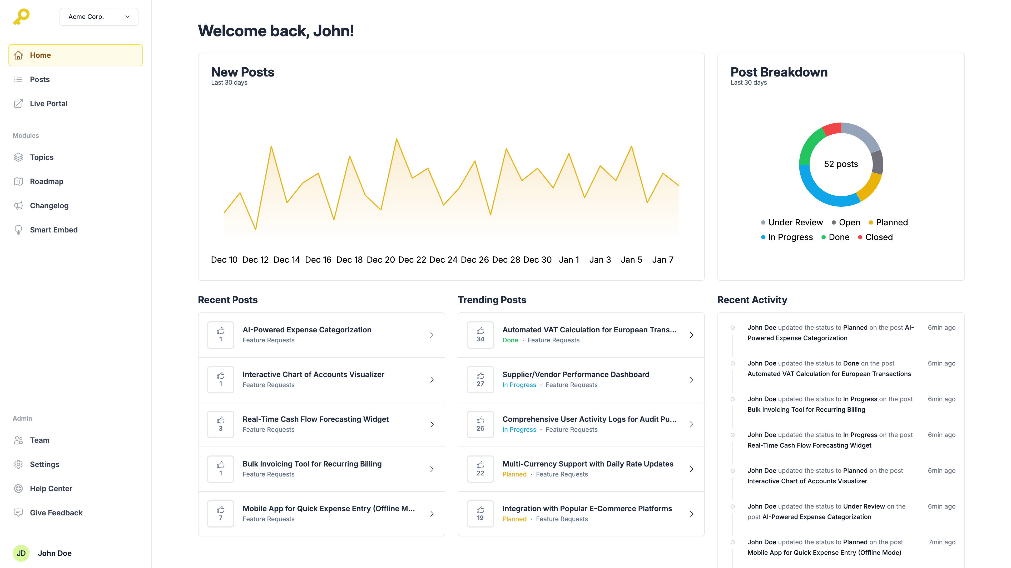The height and width of the screenshot is (568, 1011).
Task: Click the JD user avatar
Action: pyautogui.click(x=21, y=553)
